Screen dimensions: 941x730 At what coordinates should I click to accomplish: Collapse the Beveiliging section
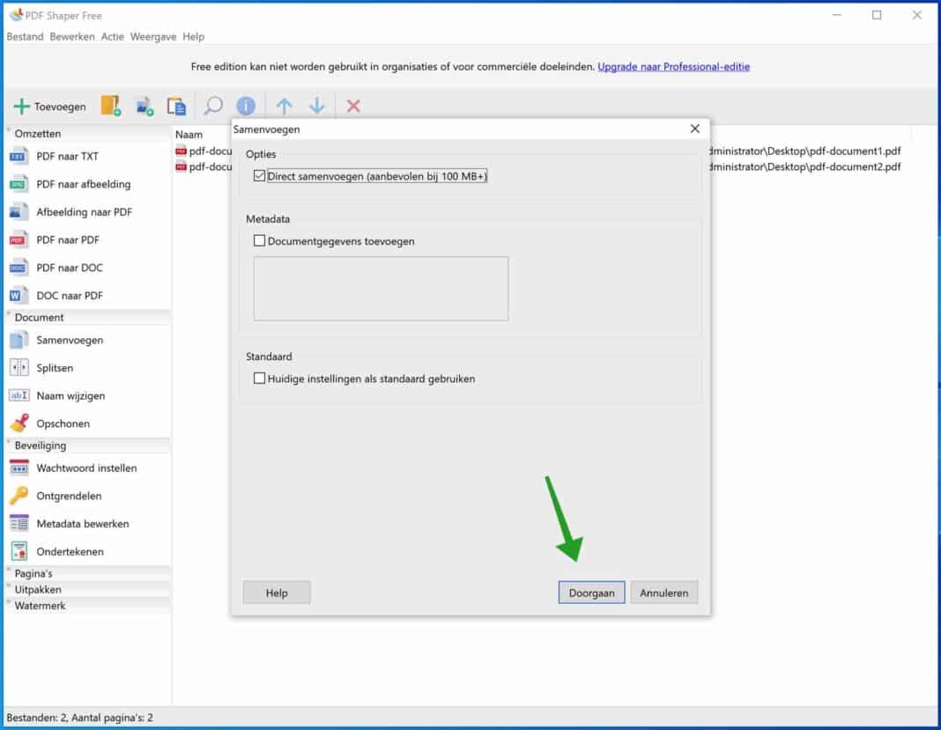click(87, 446)
